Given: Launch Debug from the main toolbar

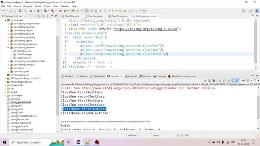Looking at the screenshot, I should (x=31, y=11).
